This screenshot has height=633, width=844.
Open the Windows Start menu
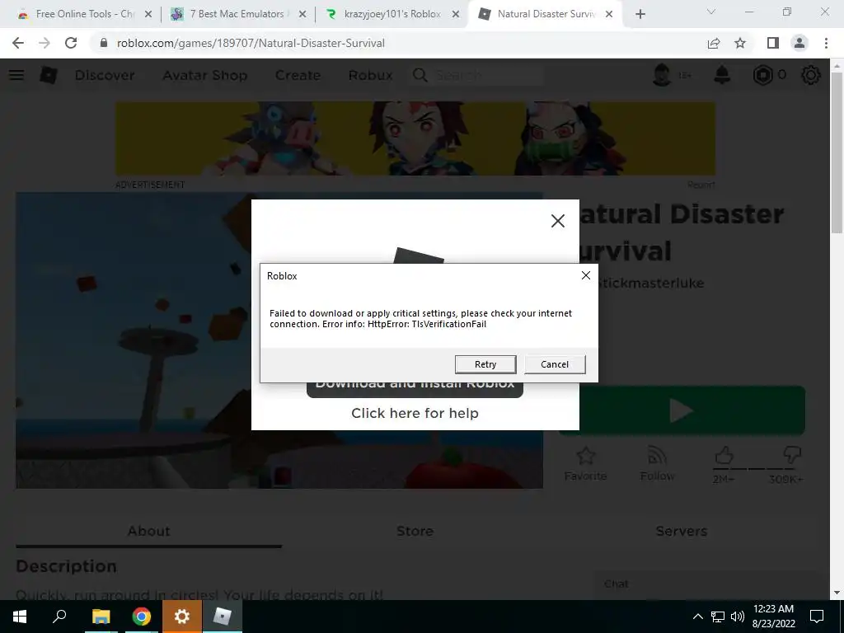[20, 617]
